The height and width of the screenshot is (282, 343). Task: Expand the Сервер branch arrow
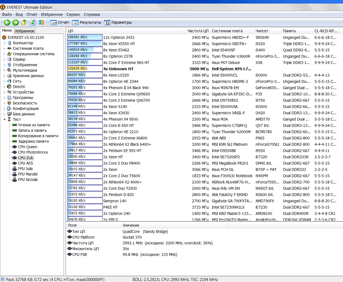click(4, 59)
